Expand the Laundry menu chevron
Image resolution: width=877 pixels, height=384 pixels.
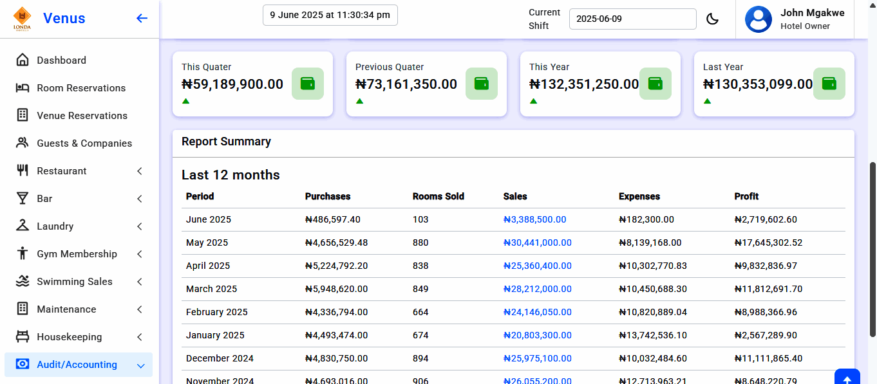[x=140, y=226]
